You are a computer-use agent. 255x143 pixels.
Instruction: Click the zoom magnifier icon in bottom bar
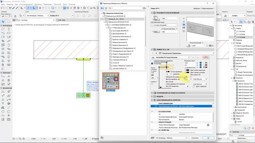tap(24, 139)
